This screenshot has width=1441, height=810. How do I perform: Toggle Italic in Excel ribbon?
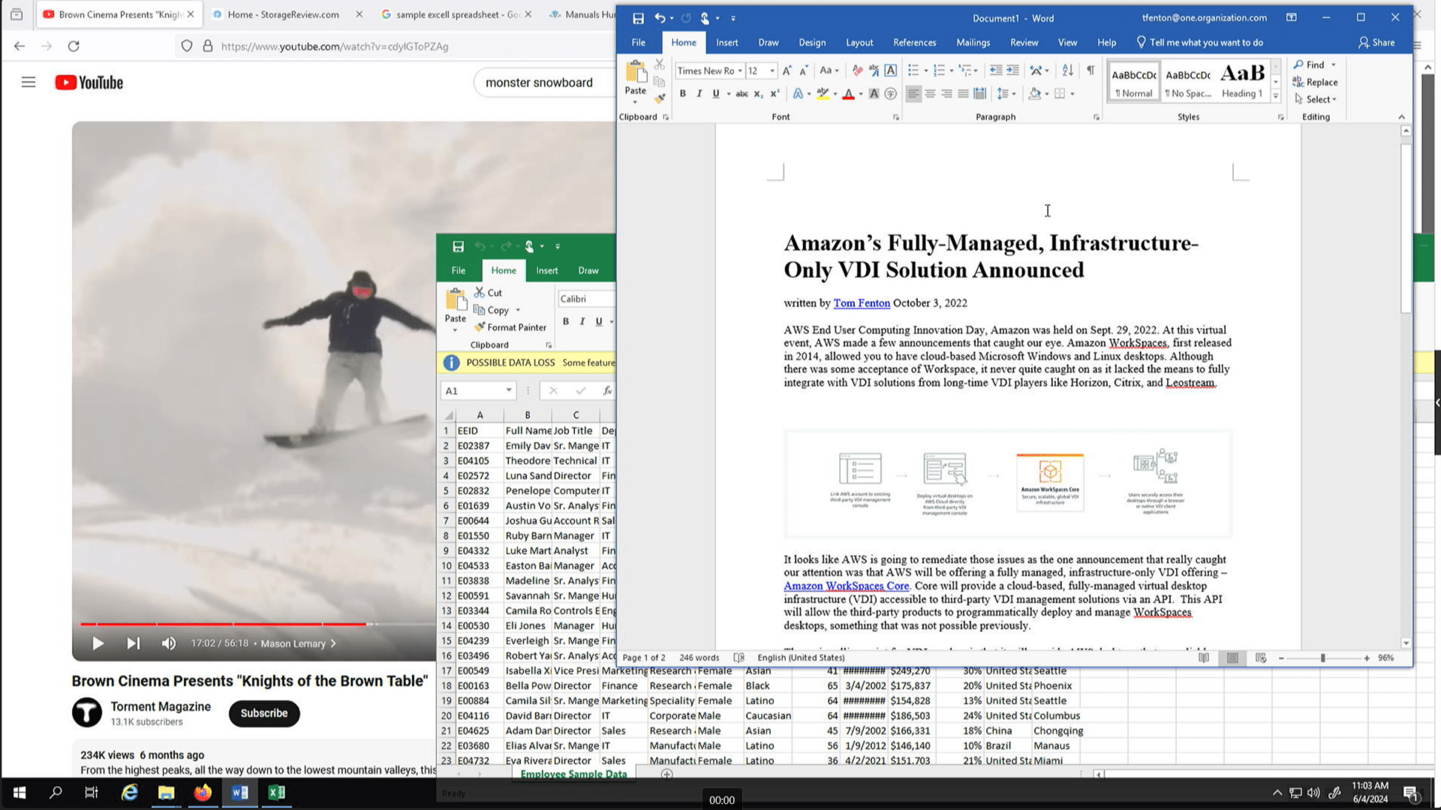[x=582, y=321]
